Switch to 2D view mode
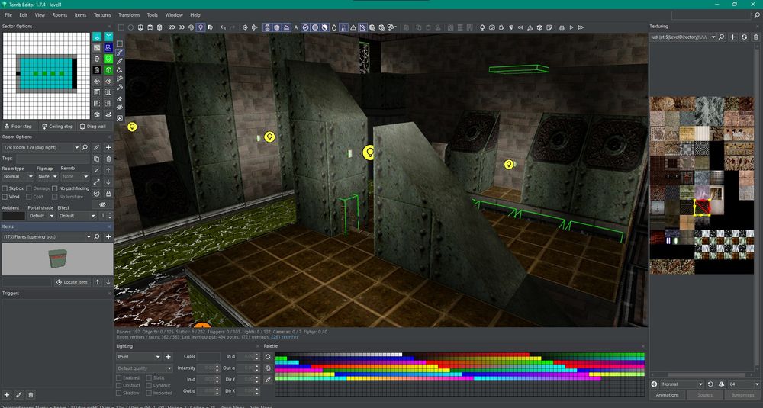This screenshot has height=408, width=763. (x=172, y=27)
